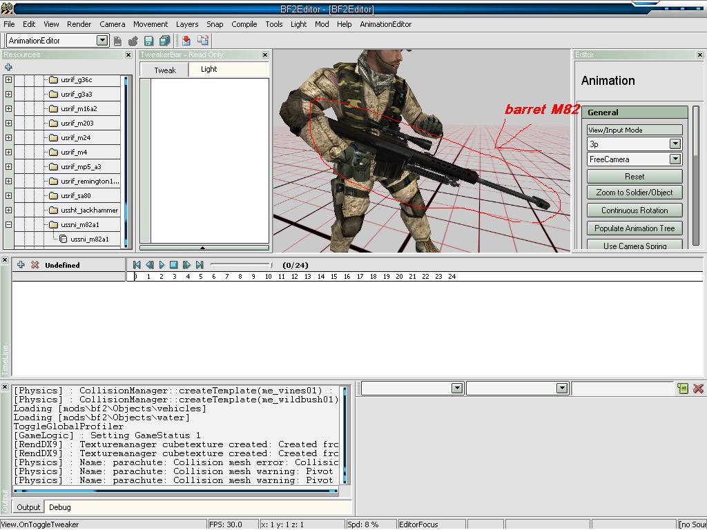The width and height of the screenshot is (707, 530).
Task: Expand the ussht_jackhammer folder
Action: (x=8, y=210)
